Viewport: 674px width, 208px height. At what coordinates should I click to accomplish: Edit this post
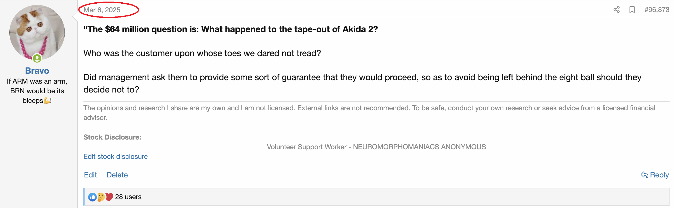coord(90,175)
